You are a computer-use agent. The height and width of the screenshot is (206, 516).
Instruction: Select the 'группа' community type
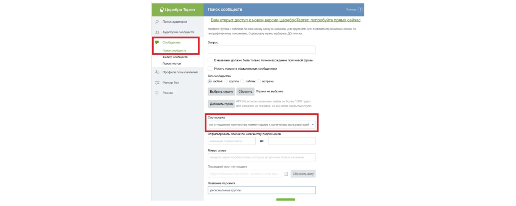226,81
